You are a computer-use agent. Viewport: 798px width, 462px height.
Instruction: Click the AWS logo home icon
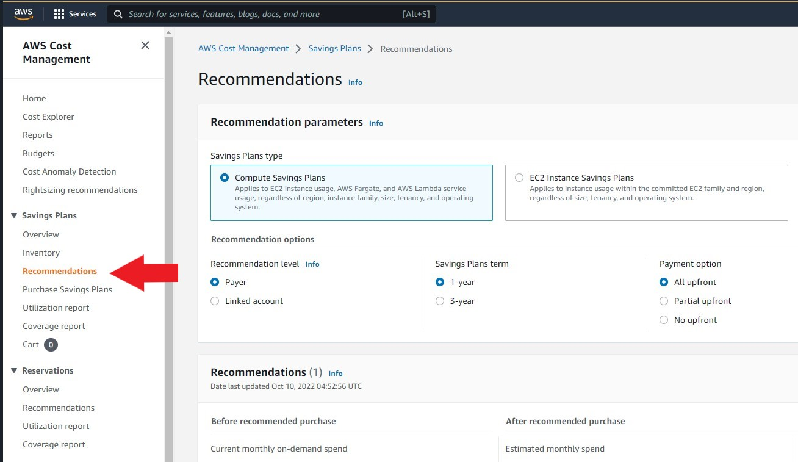coord(23,13)
